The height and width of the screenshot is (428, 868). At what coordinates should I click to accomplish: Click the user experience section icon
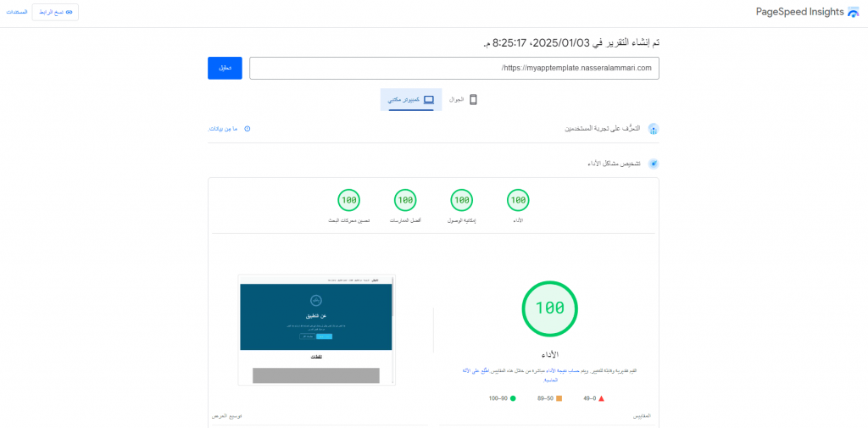pos(654,129)
